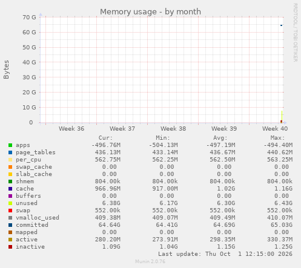Image resolution: width=301 pixels, height=268 pixels.
Task: Click the 'mapped' legend label
Action: click(x=27, y=232)
